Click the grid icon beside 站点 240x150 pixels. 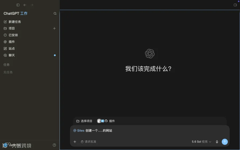pos(5,48)
